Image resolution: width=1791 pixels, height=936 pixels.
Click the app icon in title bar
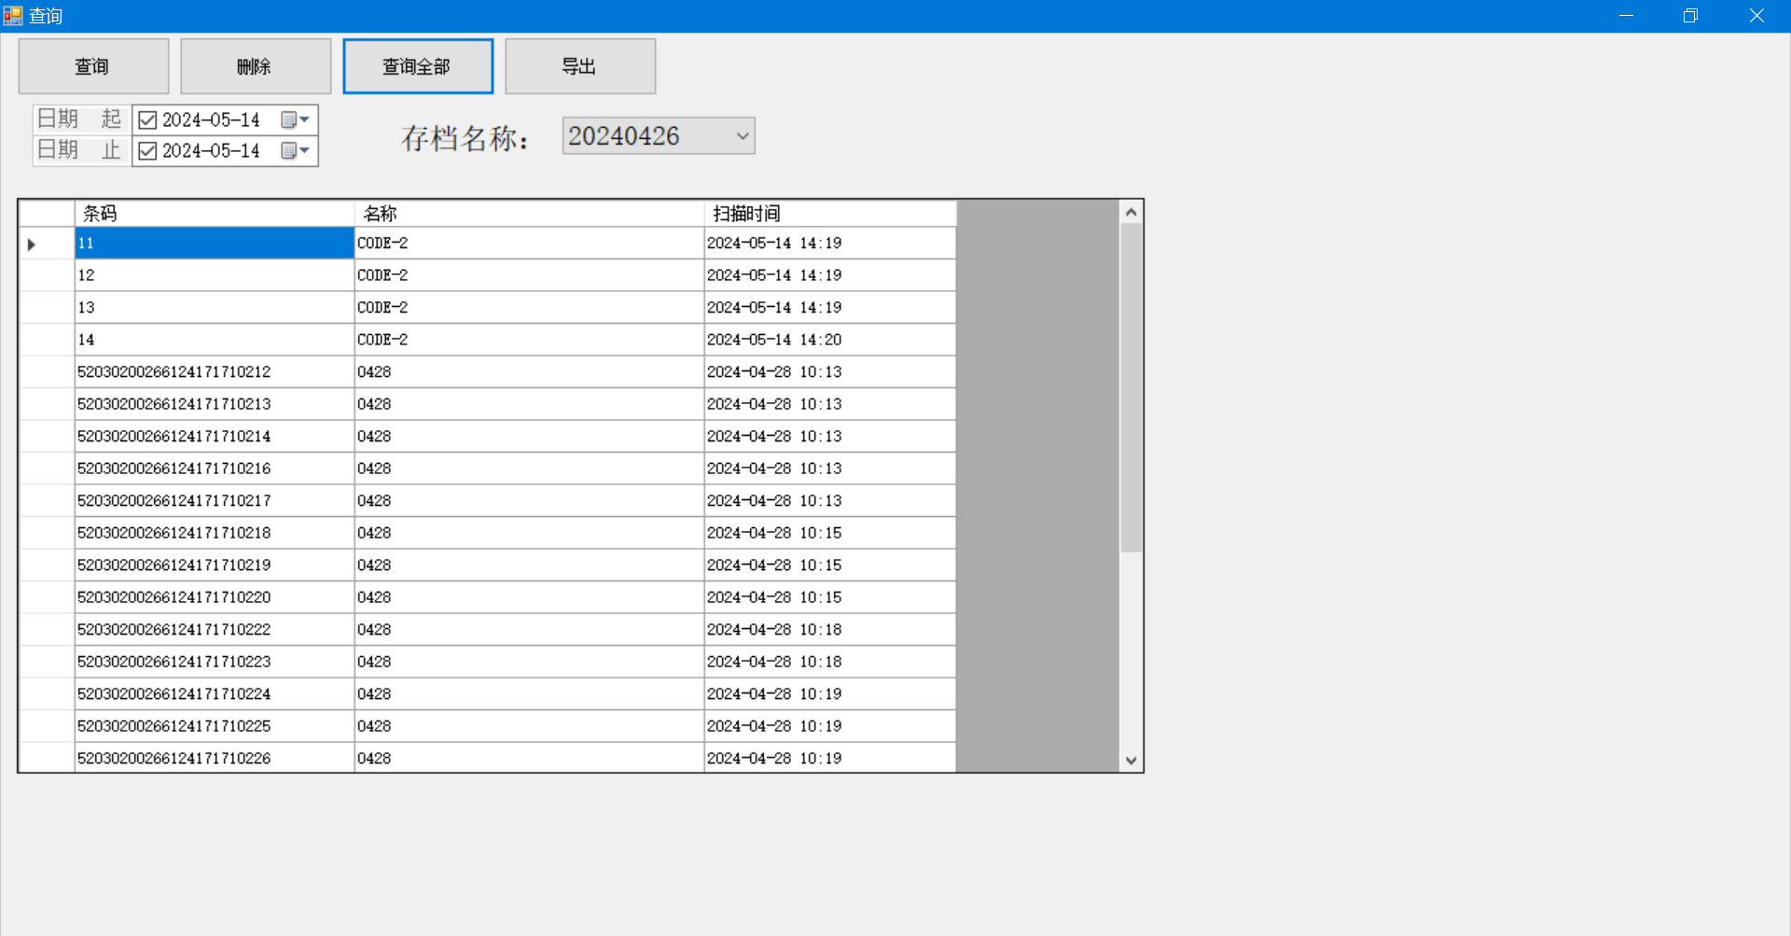point(13,16)
